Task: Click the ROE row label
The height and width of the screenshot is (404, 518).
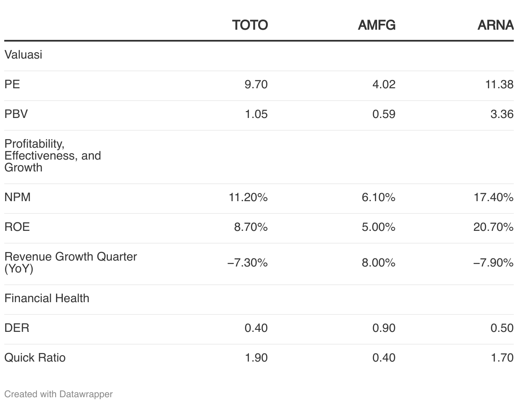Action: (x=17, y=227)
